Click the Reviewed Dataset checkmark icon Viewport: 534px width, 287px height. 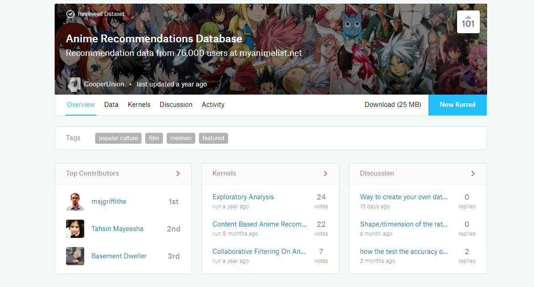pyautogui.click(x=70, y=14)
